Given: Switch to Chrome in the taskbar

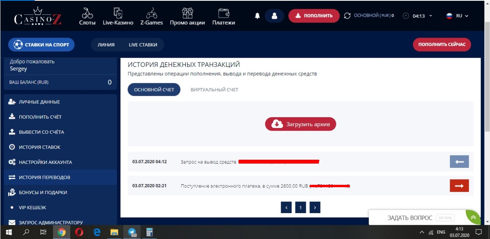Looking at the screenshot, I should (x=61, y=232).
